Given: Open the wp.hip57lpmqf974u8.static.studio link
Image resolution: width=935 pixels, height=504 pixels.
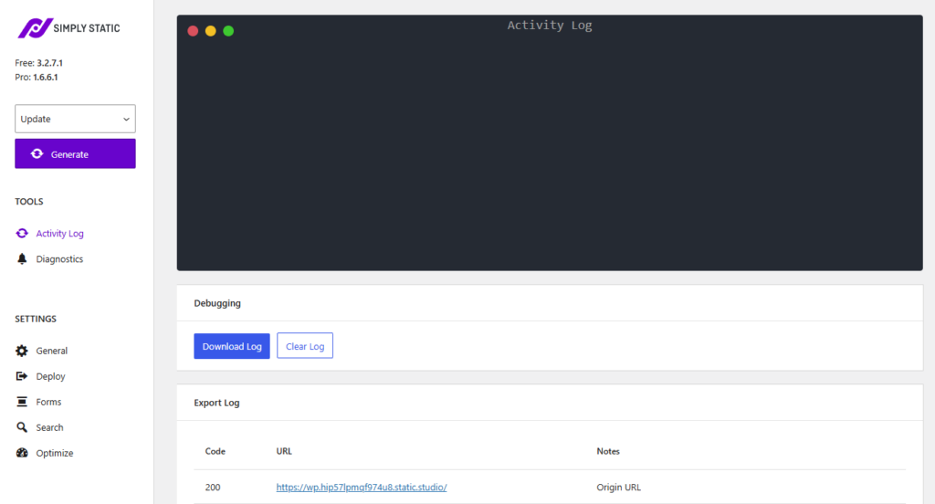Looking at the screenshot, I should pyautogui.click(x=362, y=488).
